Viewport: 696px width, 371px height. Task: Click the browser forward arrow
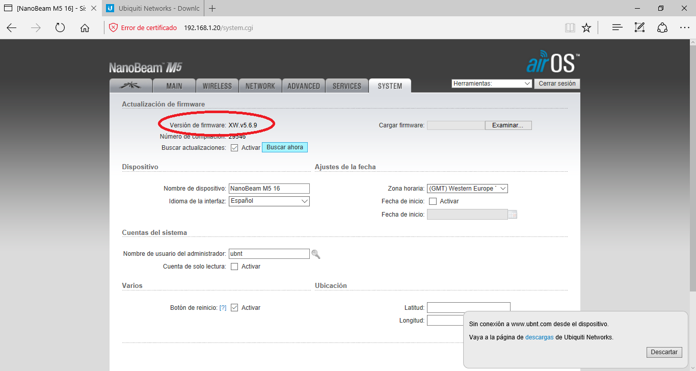click(x=36, y=28)
